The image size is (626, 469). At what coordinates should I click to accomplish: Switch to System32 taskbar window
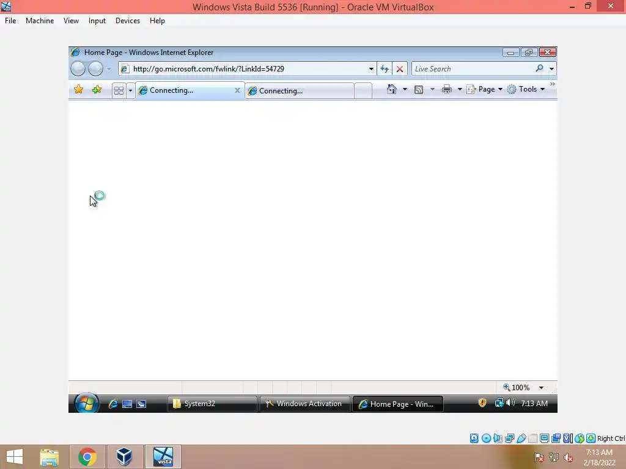[212, 404]
